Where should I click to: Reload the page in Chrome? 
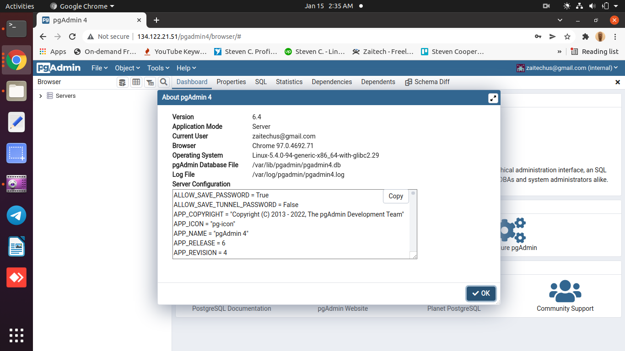pos(72,37)
